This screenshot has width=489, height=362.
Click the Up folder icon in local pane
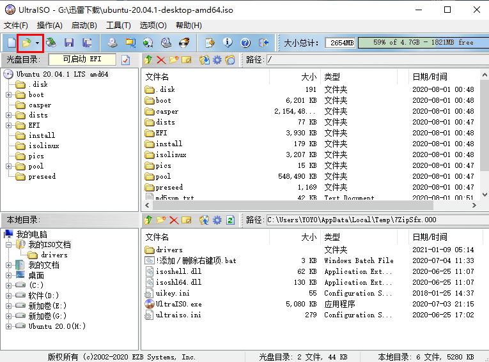pyautogui.click(x=148, y=220)
